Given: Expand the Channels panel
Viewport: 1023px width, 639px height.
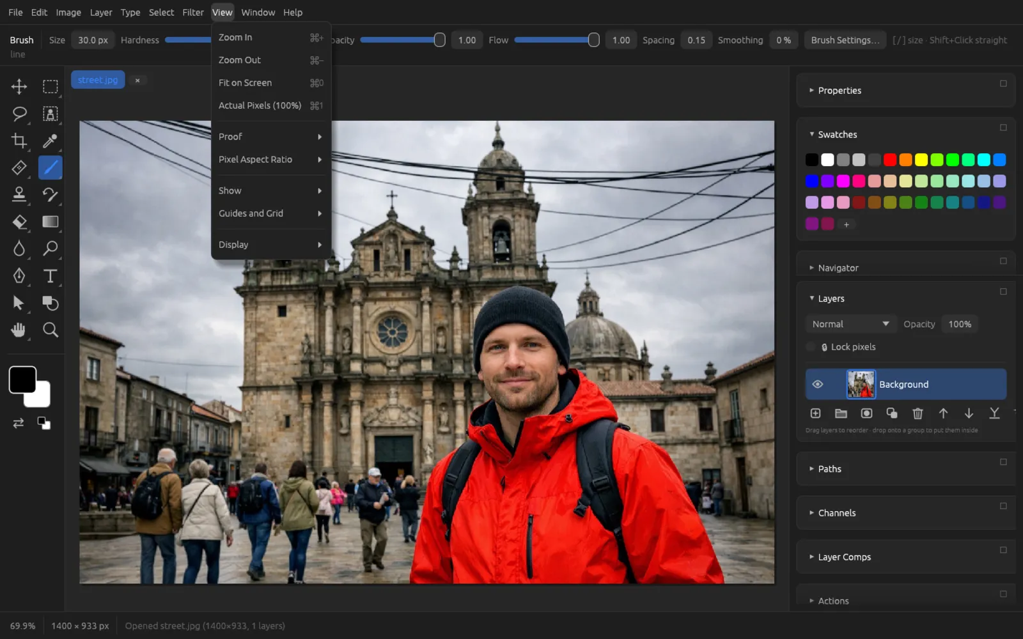Looking at the screenshot, I should coord(811,512).
